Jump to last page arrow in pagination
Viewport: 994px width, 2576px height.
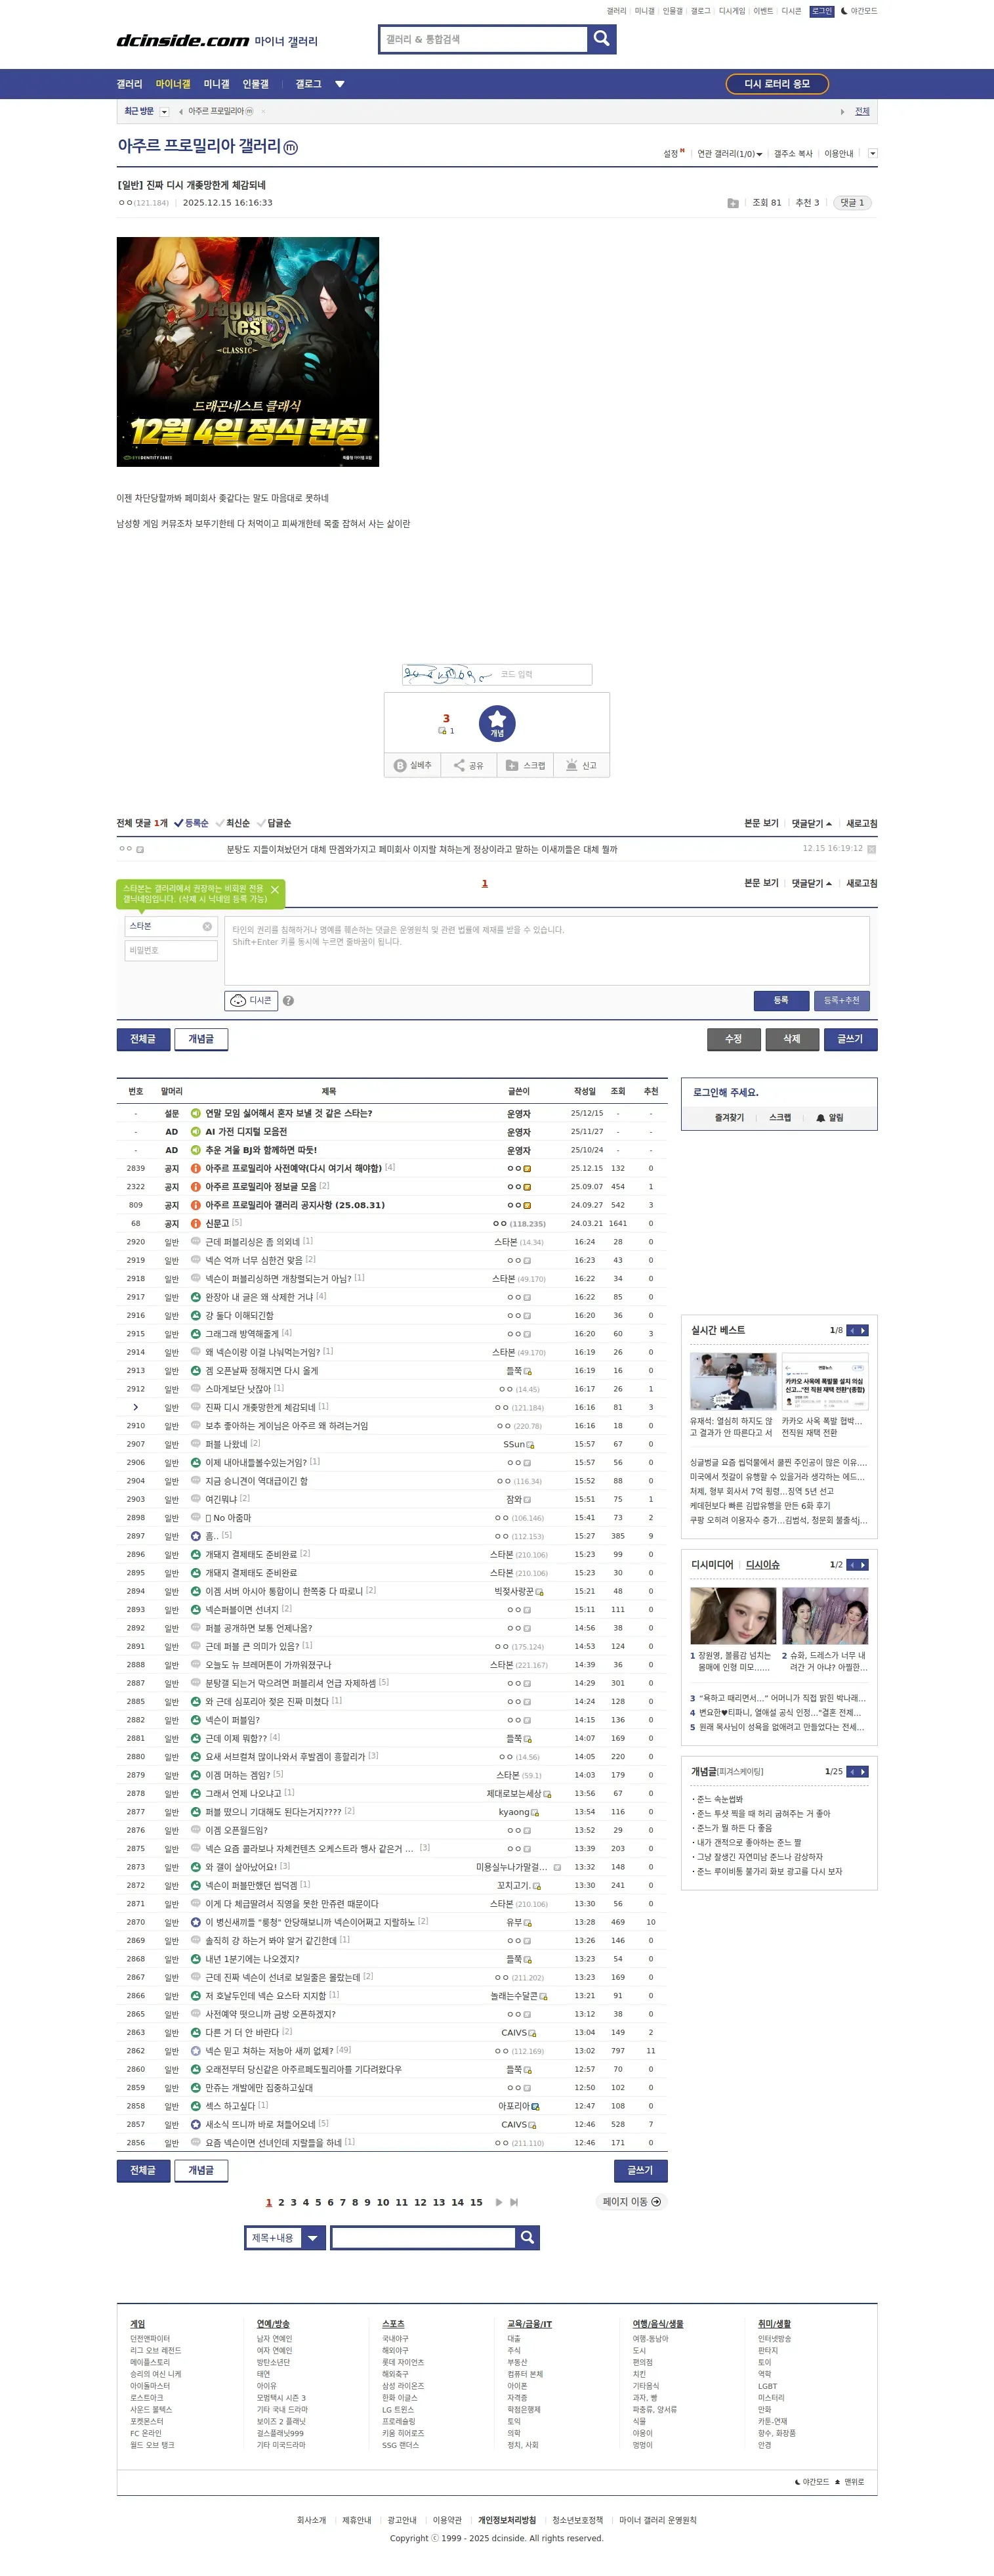click(x=514, y=2202)
